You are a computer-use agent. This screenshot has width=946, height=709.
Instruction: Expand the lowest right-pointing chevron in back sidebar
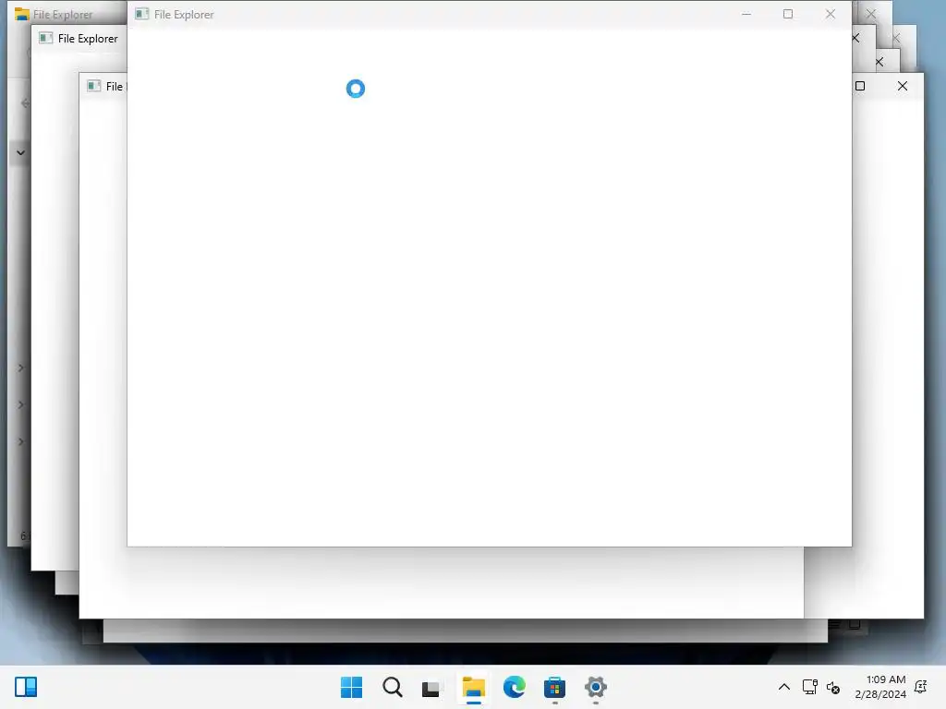pos(21,442)
